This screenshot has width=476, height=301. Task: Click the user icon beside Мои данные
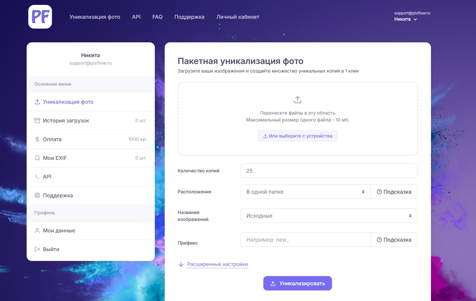(x=37, y=230)
